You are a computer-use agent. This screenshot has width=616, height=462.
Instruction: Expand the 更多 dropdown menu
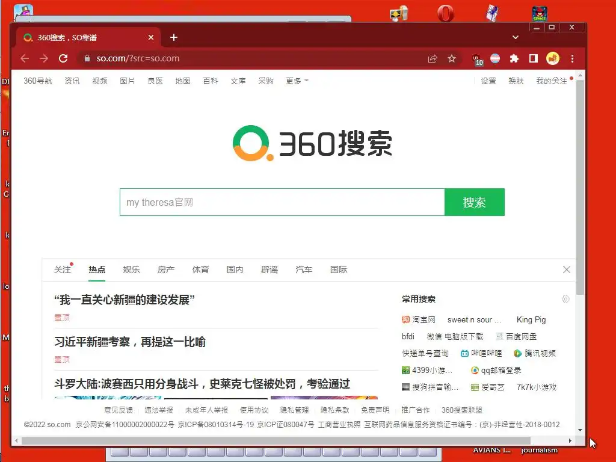(297, 81)
